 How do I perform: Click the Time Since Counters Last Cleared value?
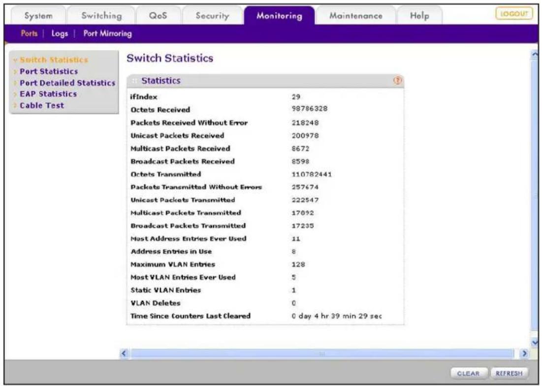coord(337,316)
